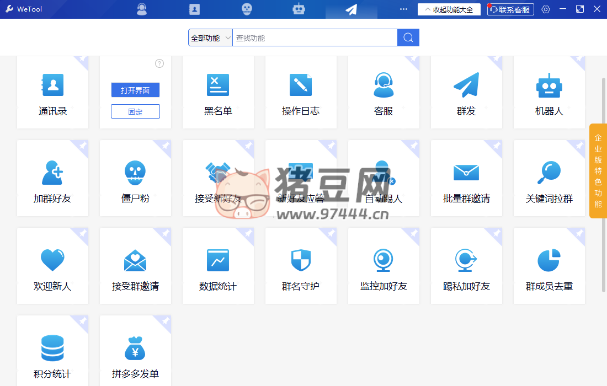Toggle the pin on the 客服 tile

(x=414, y=59)
